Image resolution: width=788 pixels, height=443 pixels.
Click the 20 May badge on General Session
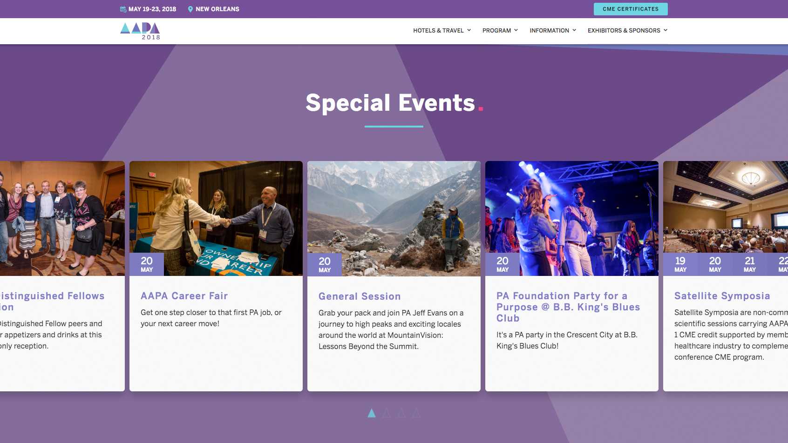click(325, 264)
